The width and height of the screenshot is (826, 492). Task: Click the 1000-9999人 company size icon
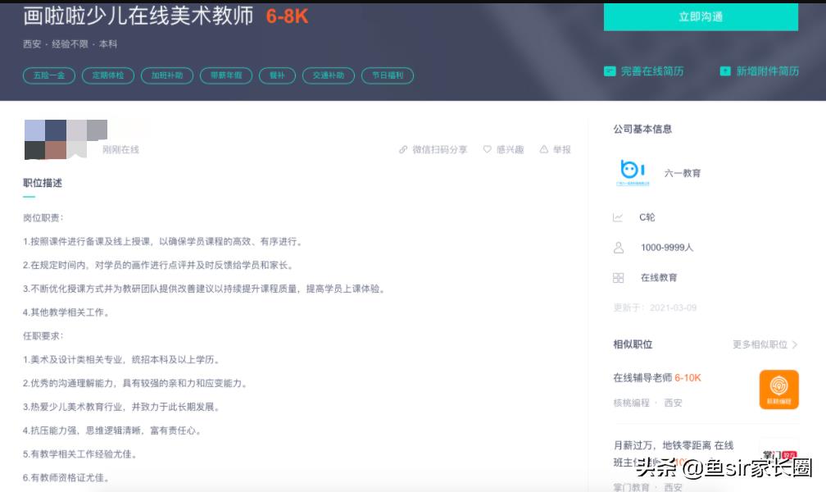tap(619, 248)
